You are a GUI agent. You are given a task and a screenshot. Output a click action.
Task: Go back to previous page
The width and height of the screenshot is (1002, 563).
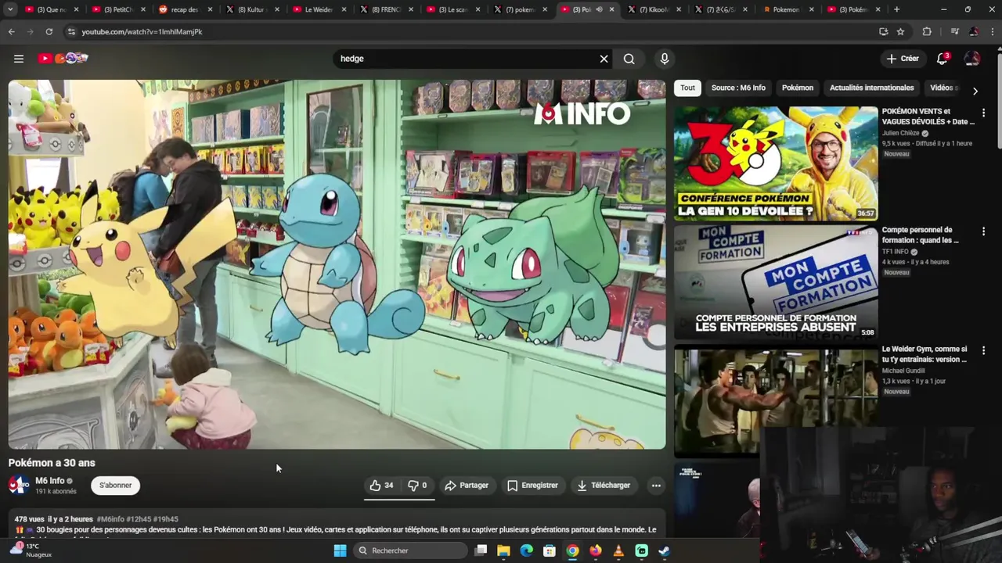(11, 31)
